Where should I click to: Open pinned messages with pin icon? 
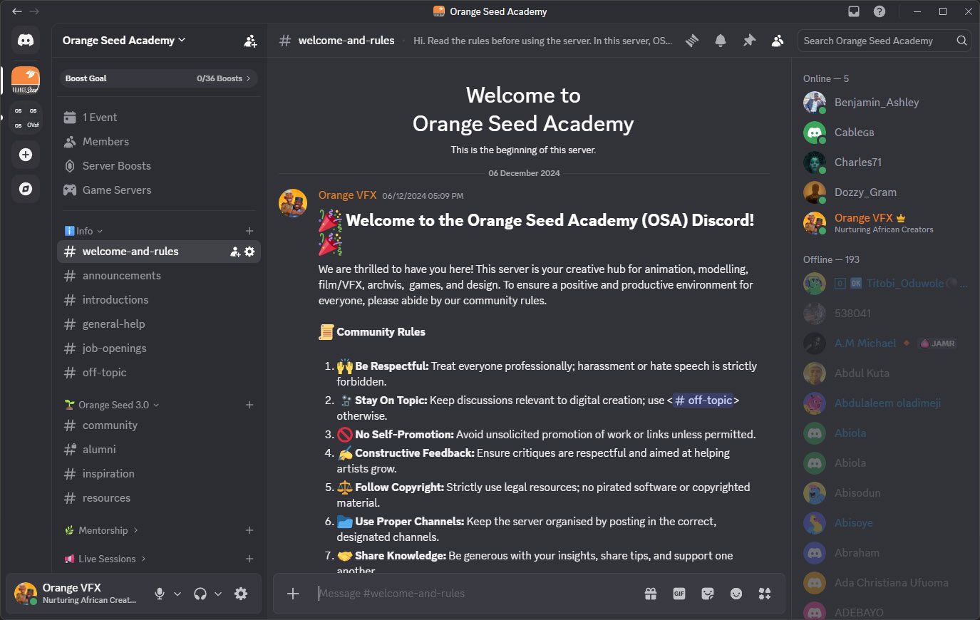[x=749, y=41]
